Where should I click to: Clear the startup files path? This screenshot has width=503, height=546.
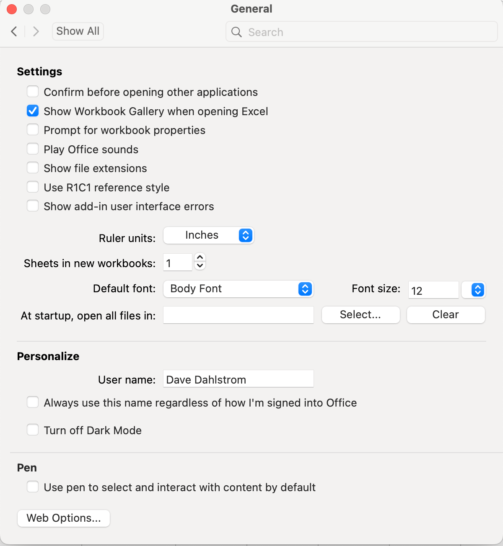coord(446,315)
